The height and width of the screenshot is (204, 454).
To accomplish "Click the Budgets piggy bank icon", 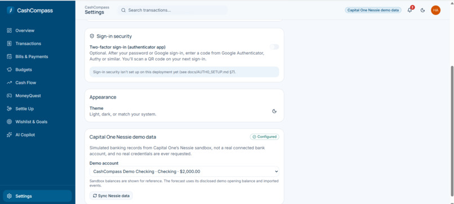I will pos(9,69).
